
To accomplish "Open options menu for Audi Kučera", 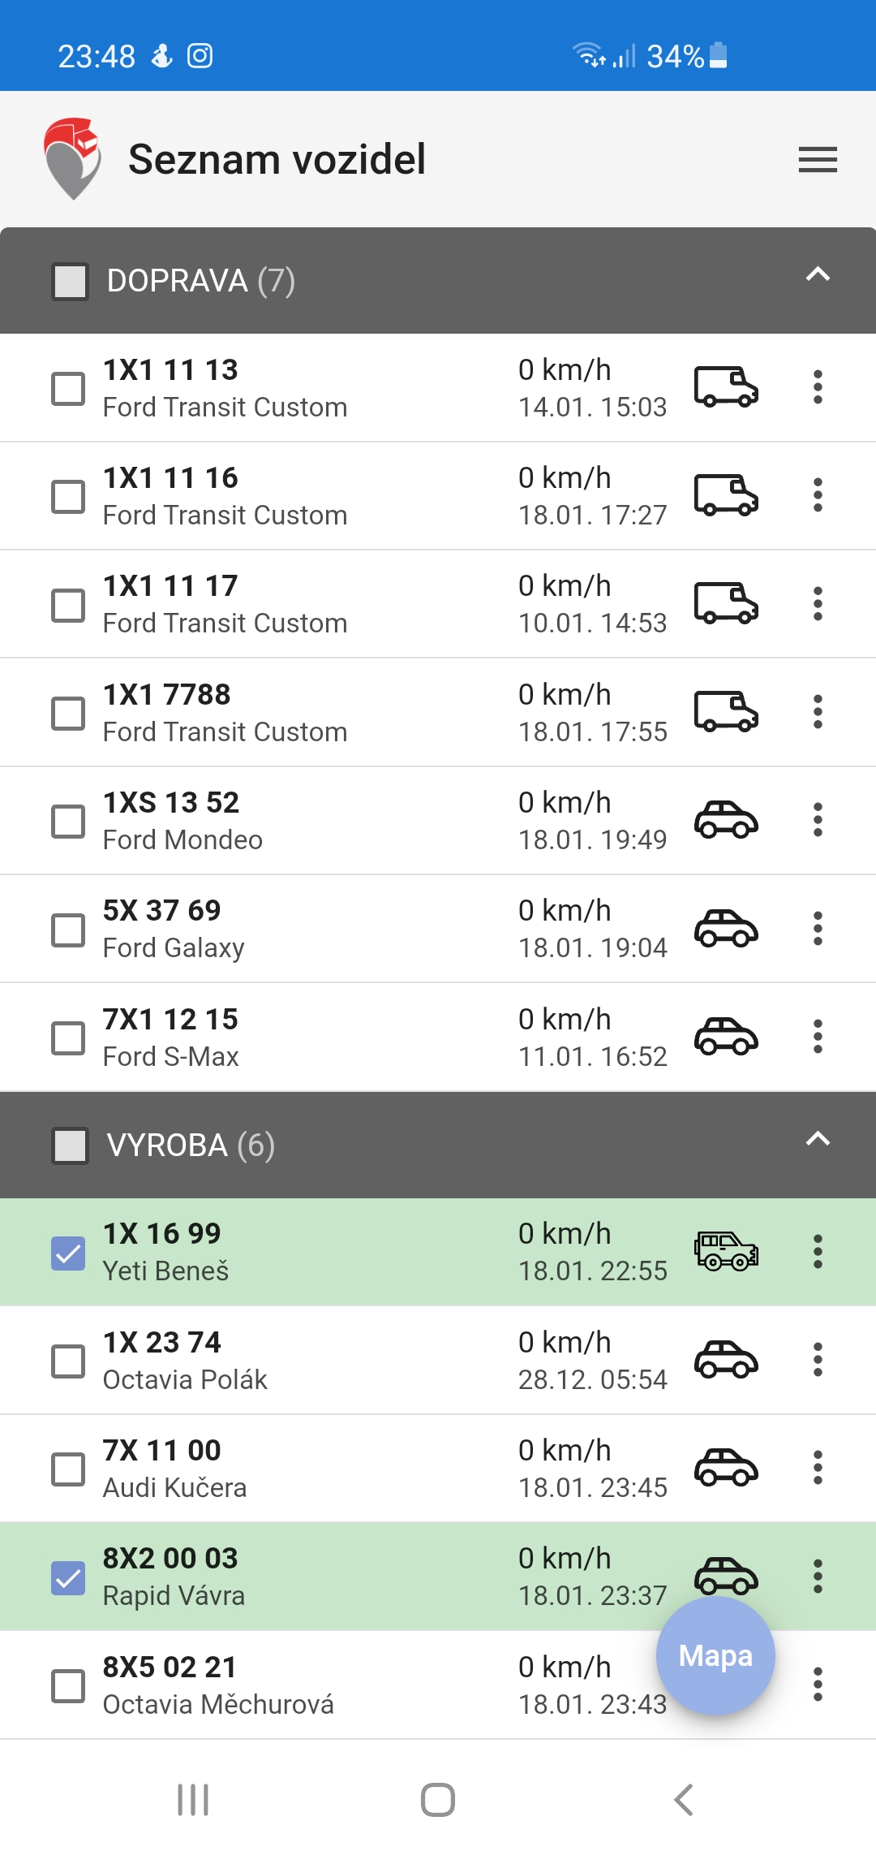I will pos(818,1468).
